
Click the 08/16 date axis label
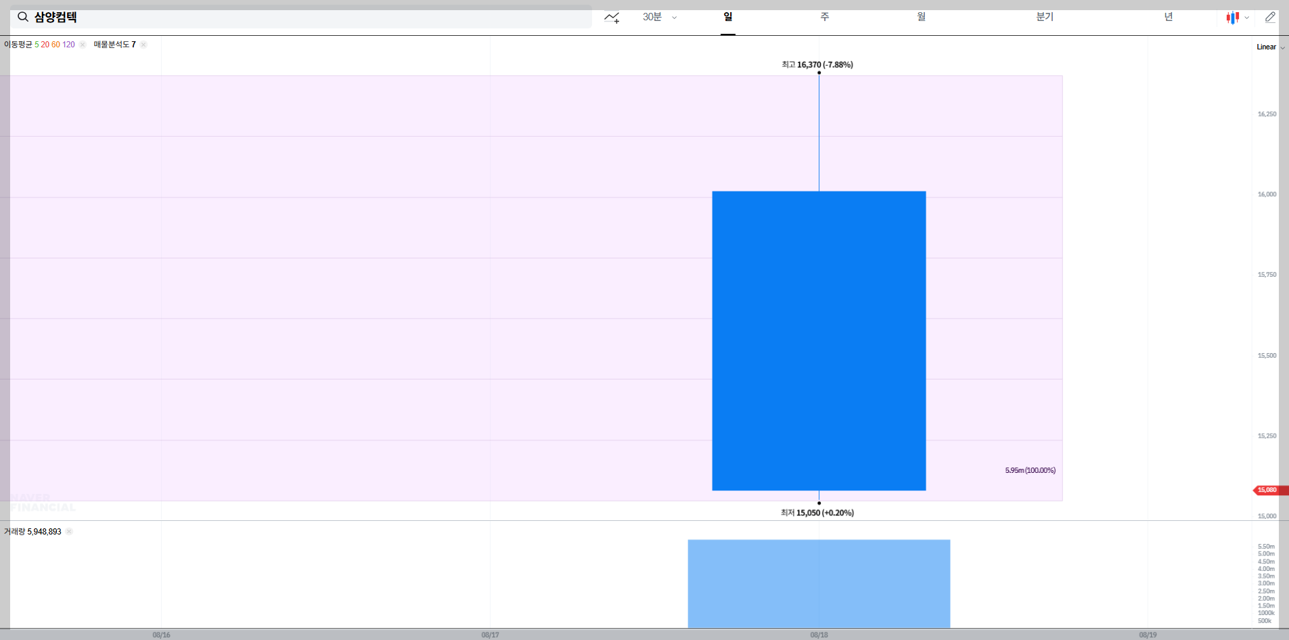tap(161, 635)
